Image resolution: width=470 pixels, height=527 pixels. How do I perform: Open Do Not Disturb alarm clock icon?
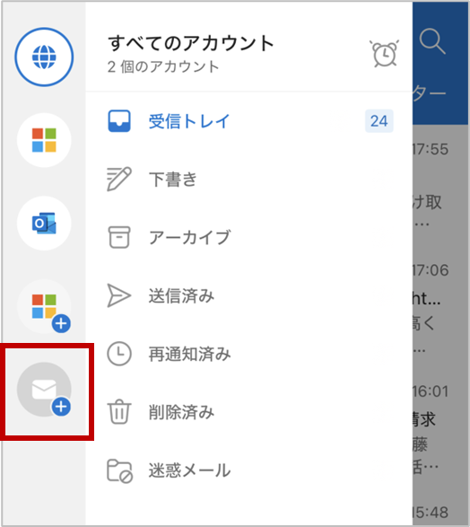(385, 54)
